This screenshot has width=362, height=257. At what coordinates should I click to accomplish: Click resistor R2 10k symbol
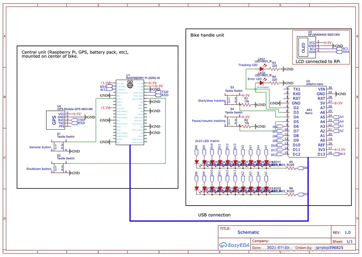click(x=246, y=126)
